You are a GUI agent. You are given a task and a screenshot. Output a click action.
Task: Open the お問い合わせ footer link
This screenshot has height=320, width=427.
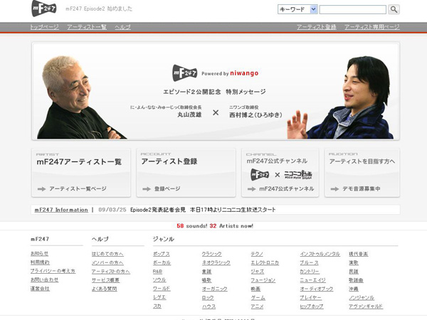44,279
